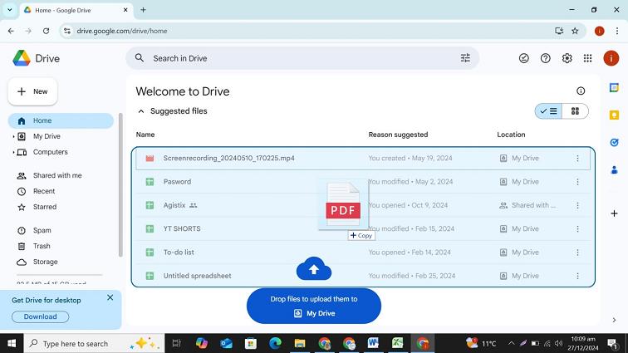Expand the Computers tree arrow
The height and width of the screenshot is (353, 628).
[x=13, y=152]
